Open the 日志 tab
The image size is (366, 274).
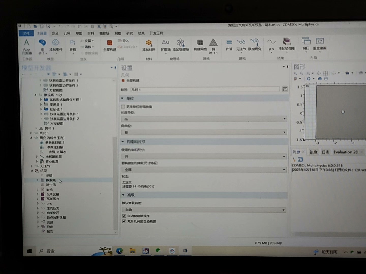coord(325,152)
